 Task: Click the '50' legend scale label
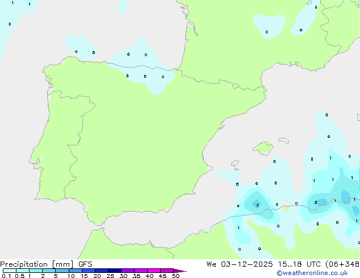click(175, 276)
